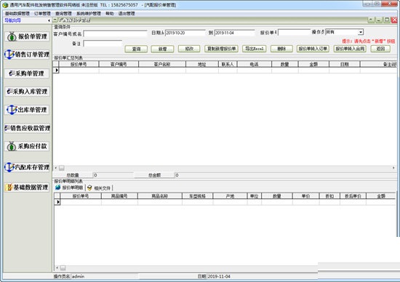Focus the 客户编号或名称 input field

click(x=116, y=33)
